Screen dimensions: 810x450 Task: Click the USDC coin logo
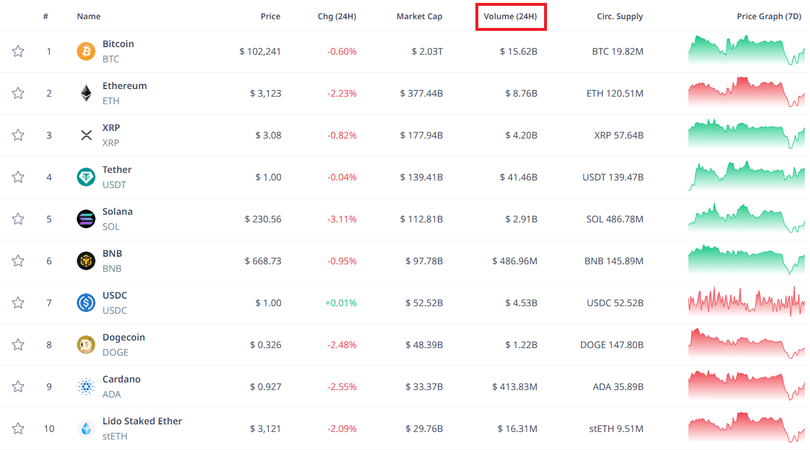pyautogui.click(x=86, y=303)
